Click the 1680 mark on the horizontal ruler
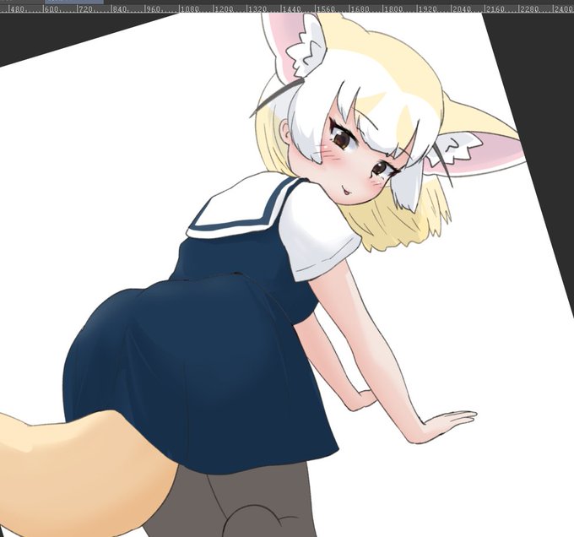Screen dimensions: 574x537 pyautogui.click(x=359, y=8)
